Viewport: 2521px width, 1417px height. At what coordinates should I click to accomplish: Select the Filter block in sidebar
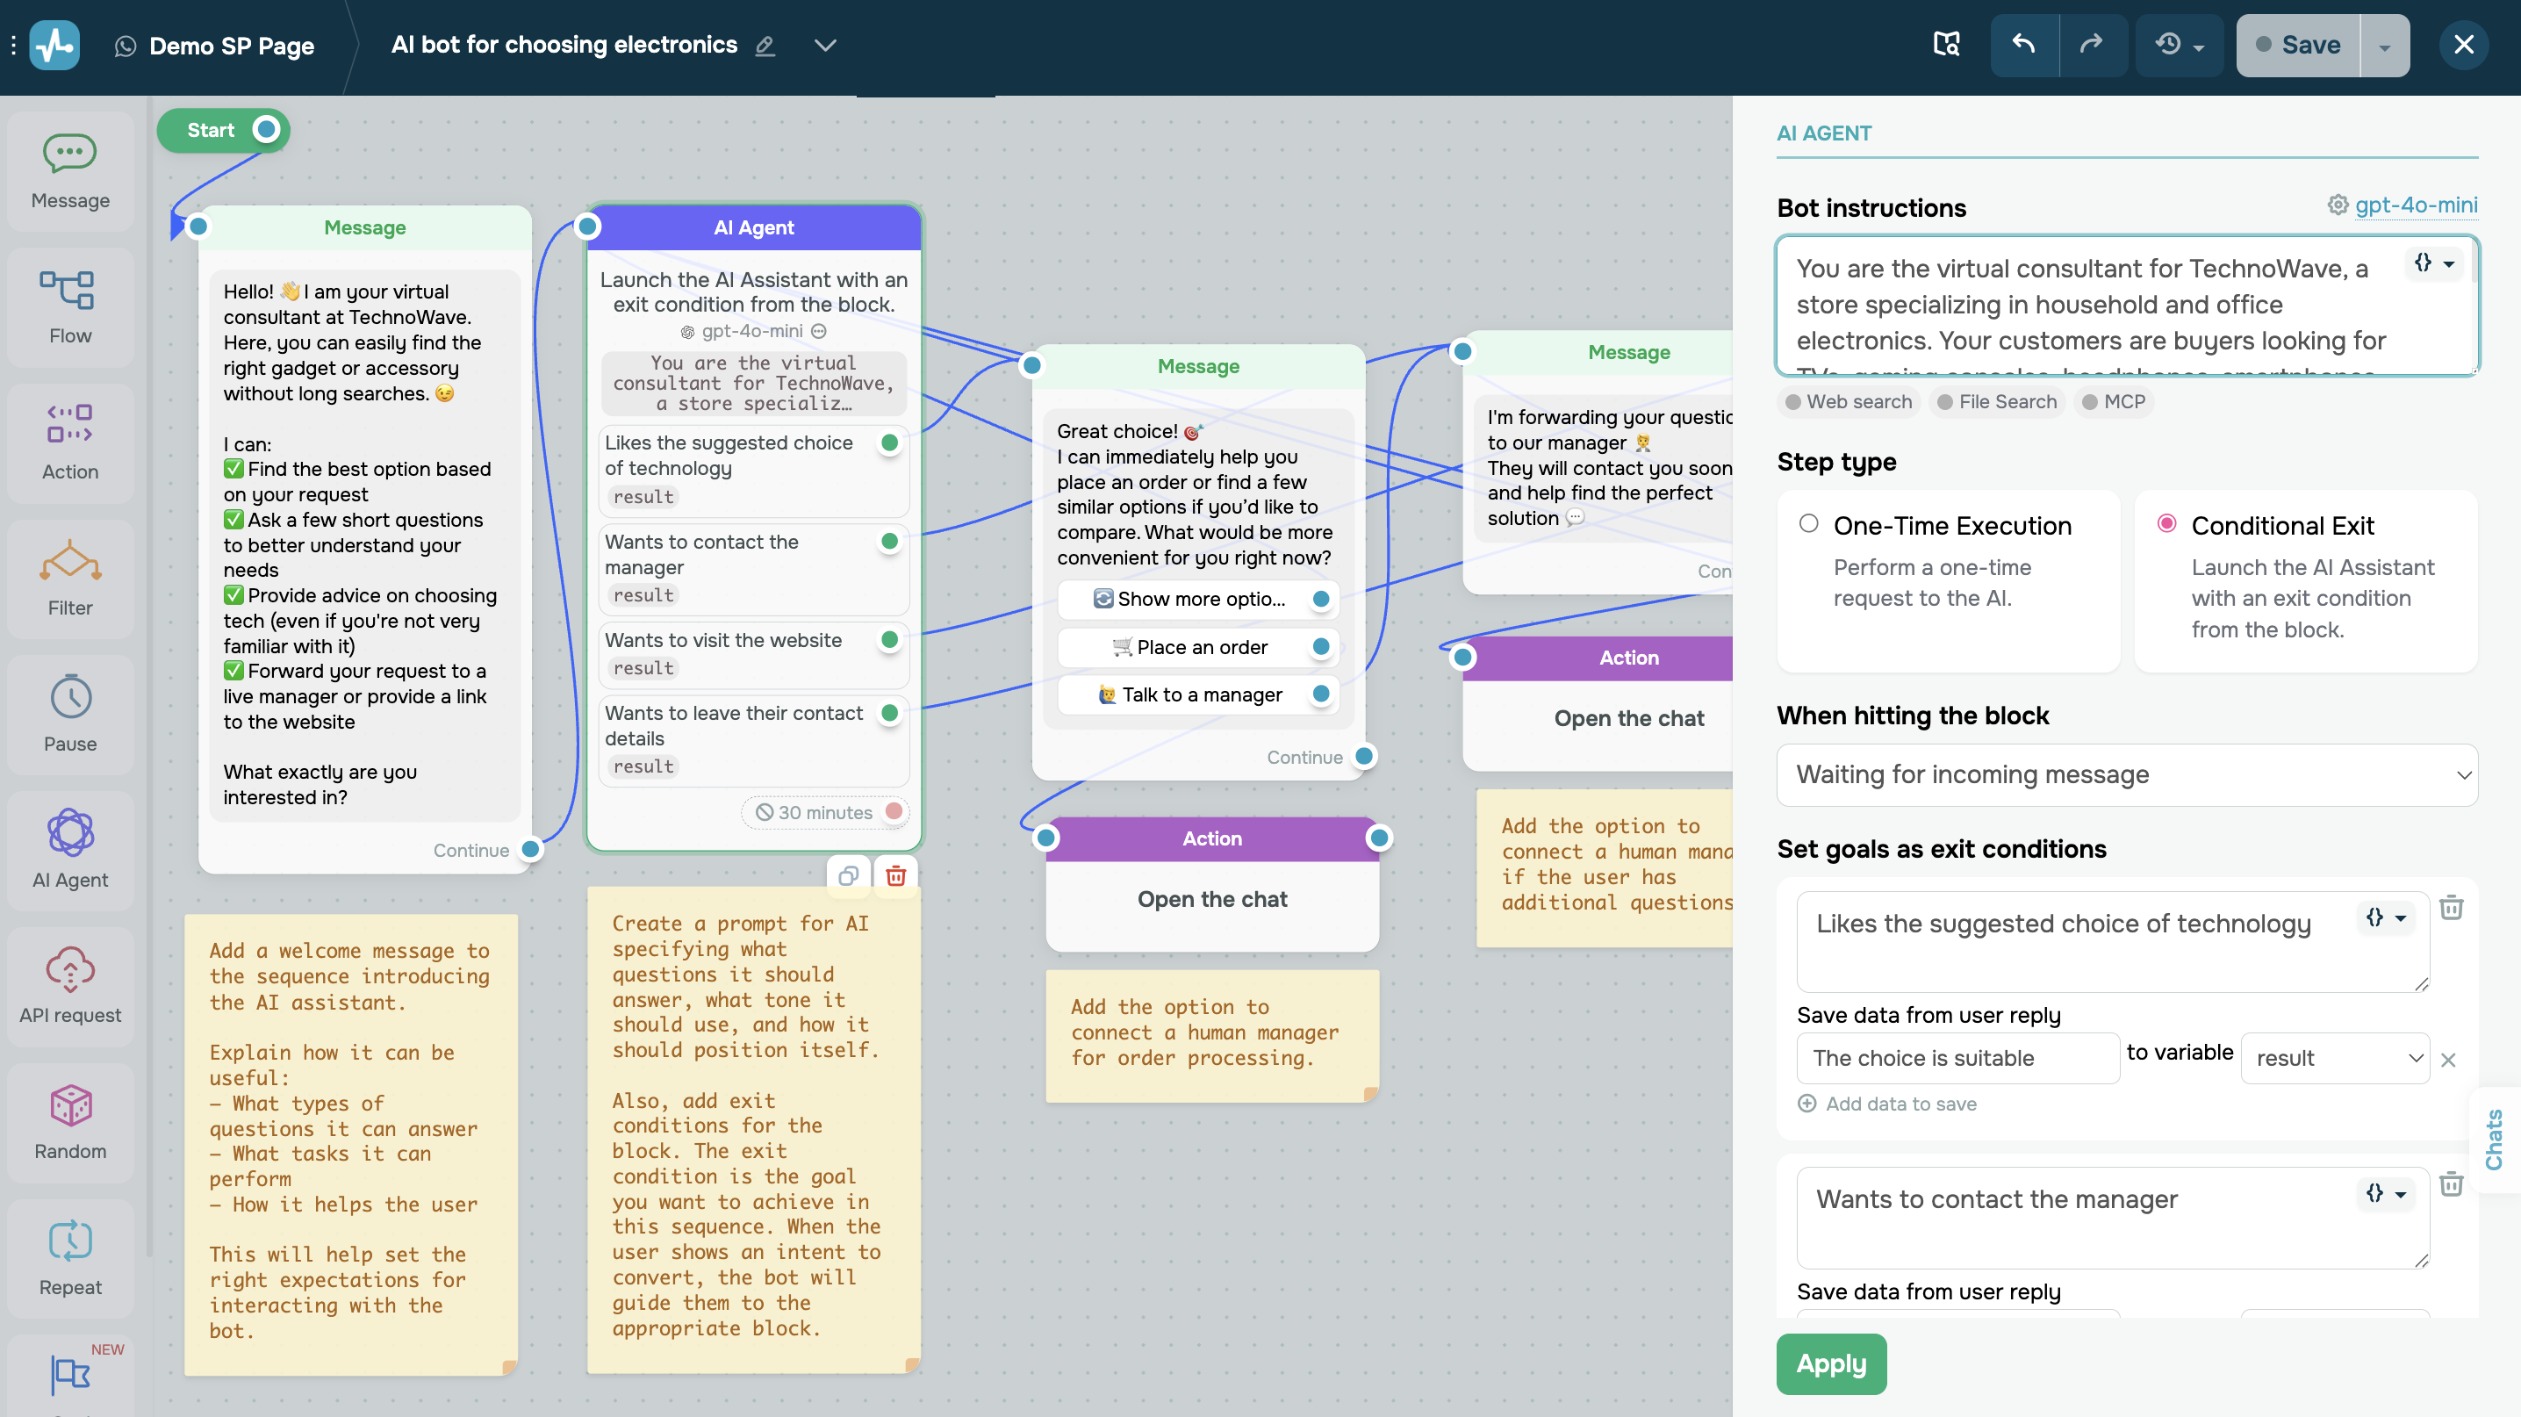tap(69, 578)
